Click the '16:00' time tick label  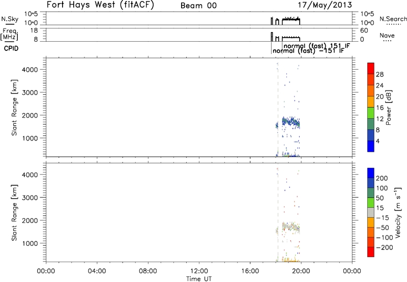pos(250,271)
